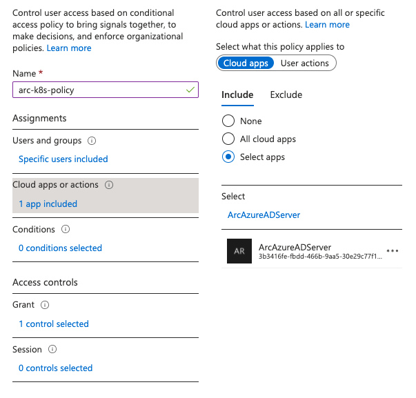416x398 pixels.
Task: Open ellipsis menu for ArcAzureADServer
Action: coord(393,251)
